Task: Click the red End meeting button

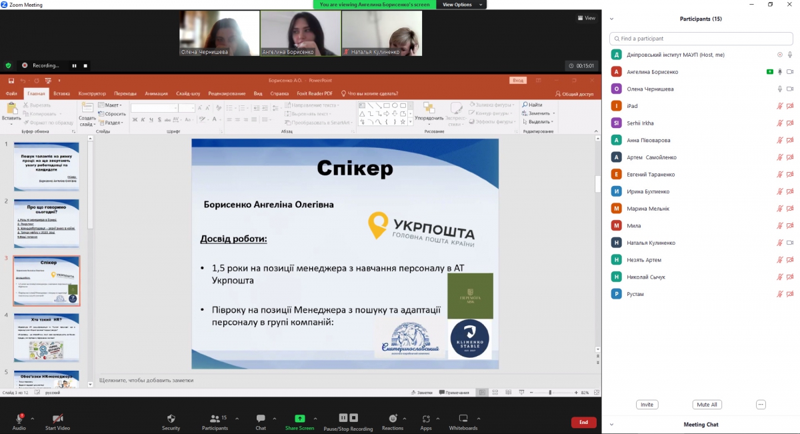Action: (x=583, y=422)
